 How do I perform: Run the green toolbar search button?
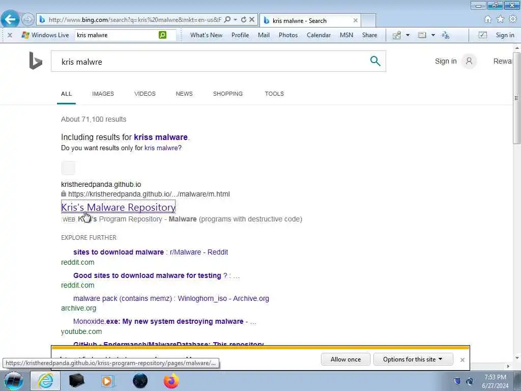(x=162, y=35)
